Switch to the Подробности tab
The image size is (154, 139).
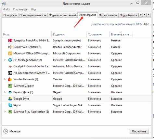point(128,15)
